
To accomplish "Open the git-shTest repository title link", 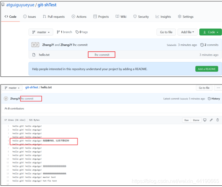I will pyautogui.click(x=47, y=5).
